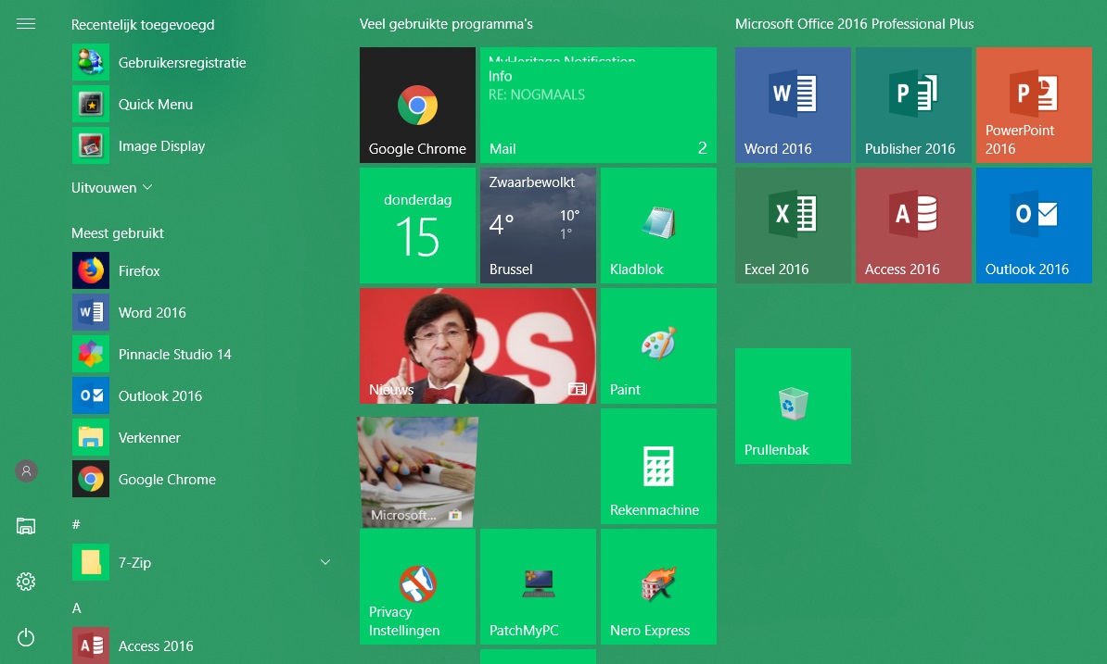Expand the Uitvouwen recently added list
Screen dimensions: 1107x664
point(111,187)
